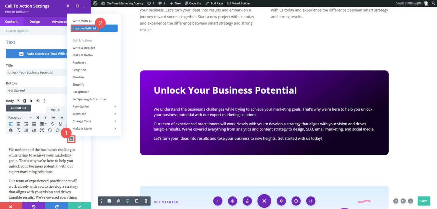The image size is (437, 209).
Task: Open module settings via the gear icon
Action: [x=281, y=201]
